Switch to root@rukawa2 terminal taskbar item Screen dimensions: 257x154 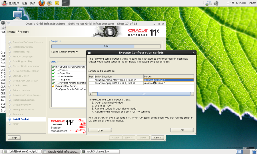coord(100,151)
